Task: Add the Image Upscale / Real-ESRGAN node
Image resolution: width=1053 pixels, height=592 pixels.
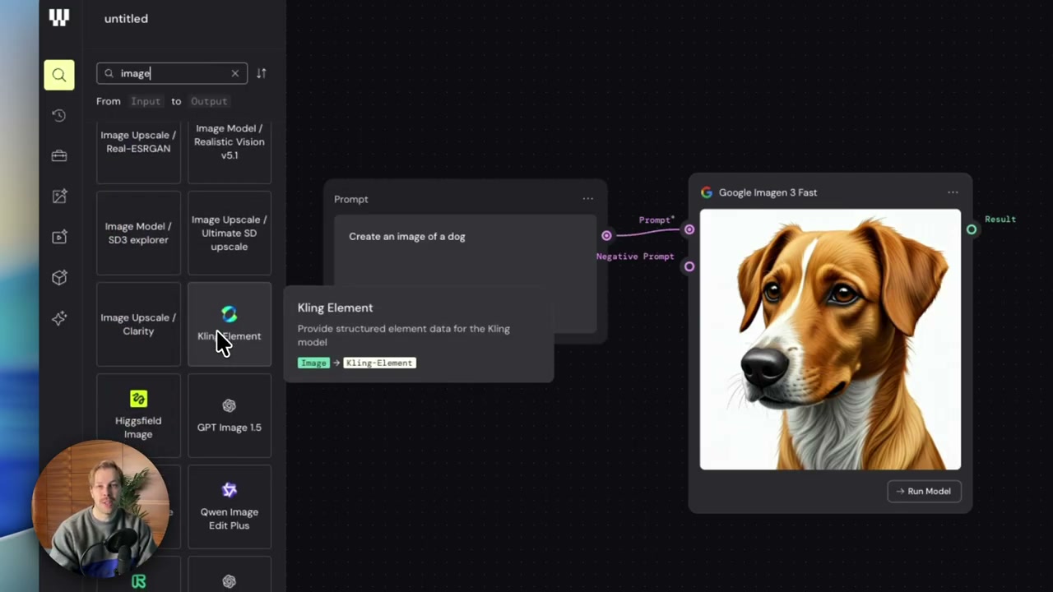Action: pyautogui.click(x=138, y=151)
